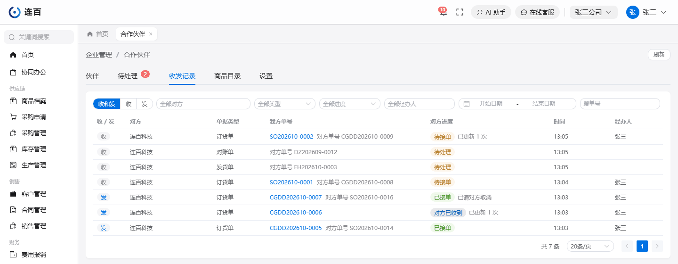Viewport: 678px width, 264px height.
Task: Open order link CGDD202610-0007
Action: point(296,197)
